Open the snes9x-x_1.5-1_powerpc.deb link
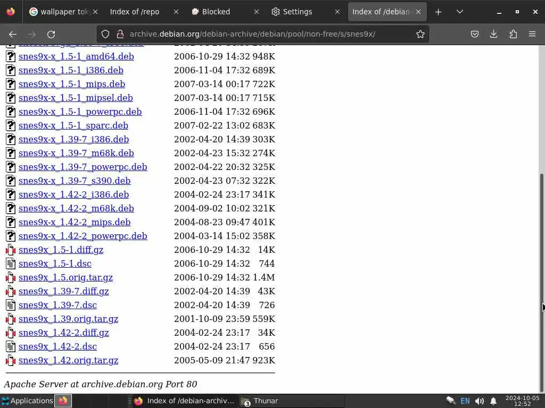Image resolution: width=545 pixels, height=408 pixels. 80,112
